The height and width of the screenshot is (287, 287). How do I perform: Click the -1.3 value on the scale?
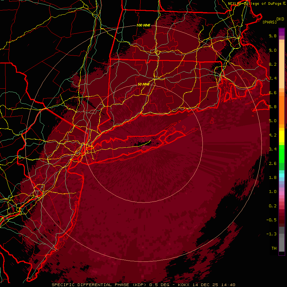click(271, 234)
